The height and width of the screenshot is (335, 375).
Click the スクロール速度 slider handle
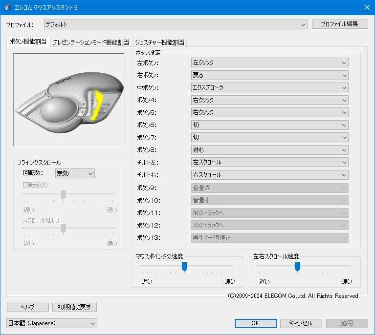tap(63, 229)
